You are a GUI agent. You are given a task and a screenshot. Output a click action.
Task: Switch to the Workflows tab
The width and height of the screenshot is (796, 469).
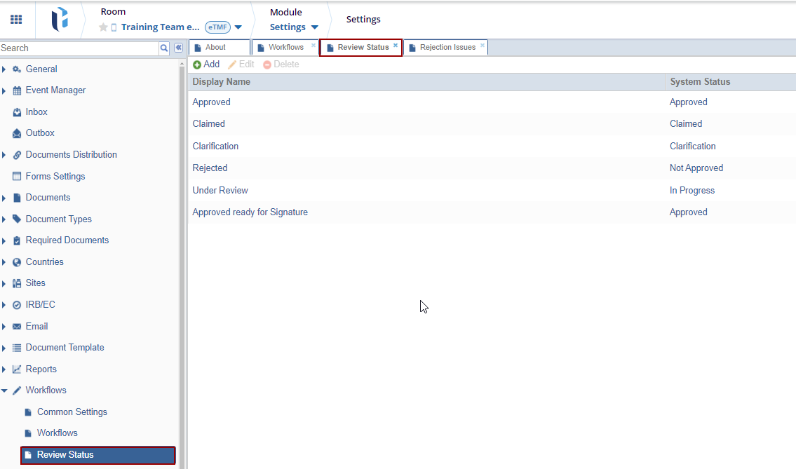(285, 48)
